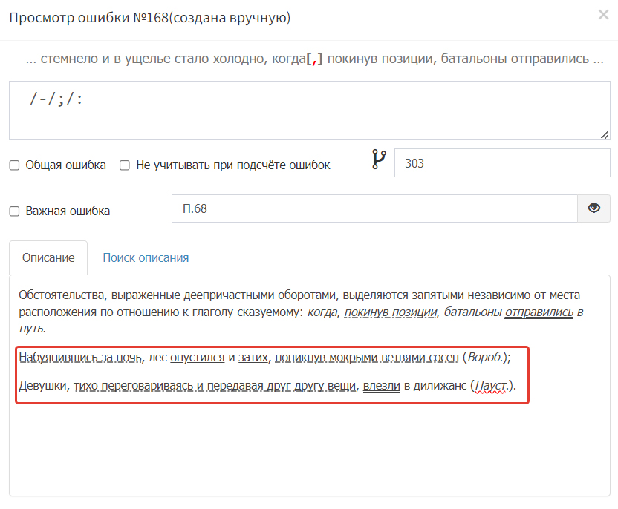Switch to the Поиск описания tab
618x509 pixels.
pyautogui.click(x=146, y=258)
